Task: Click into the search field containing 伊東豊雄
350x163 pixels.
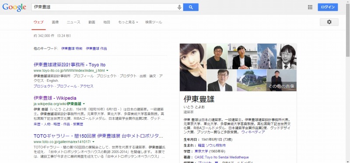Action: click(104, 7)
